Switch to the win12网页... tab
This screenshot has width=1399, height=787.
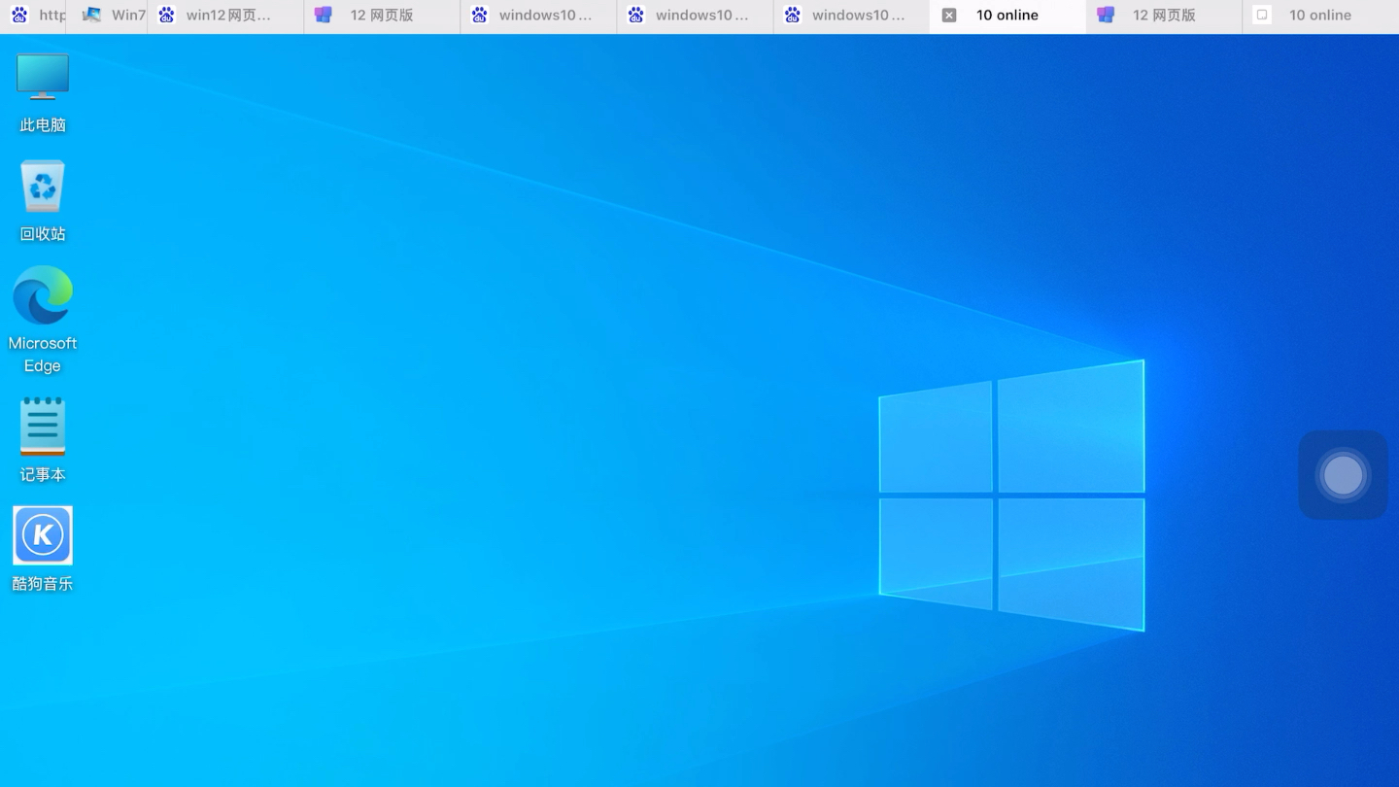225,16
